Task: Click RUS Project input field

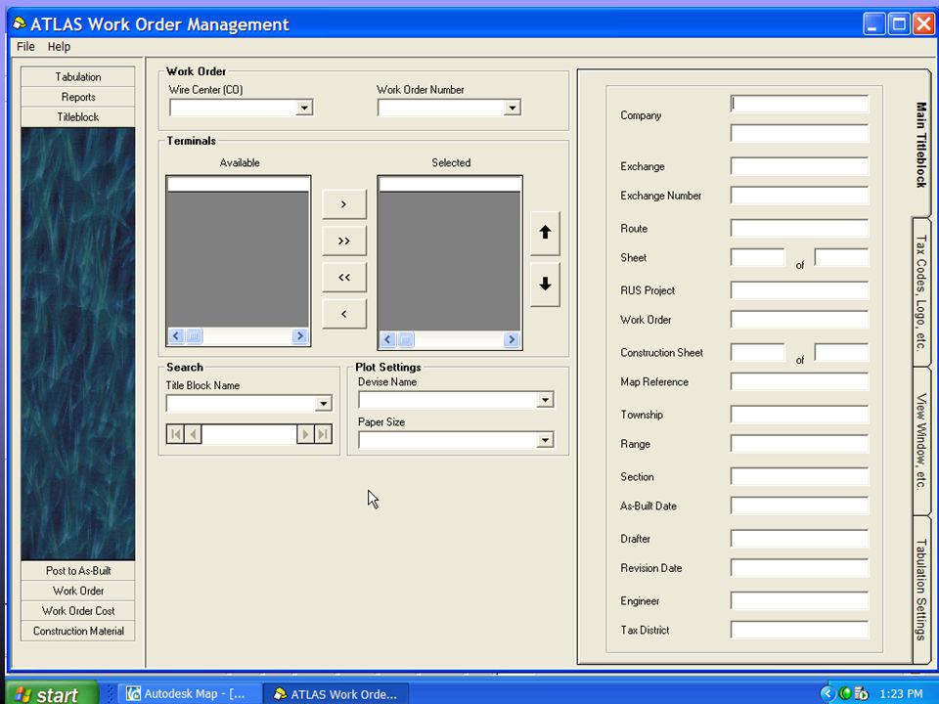Action: (x=799, y=290)
